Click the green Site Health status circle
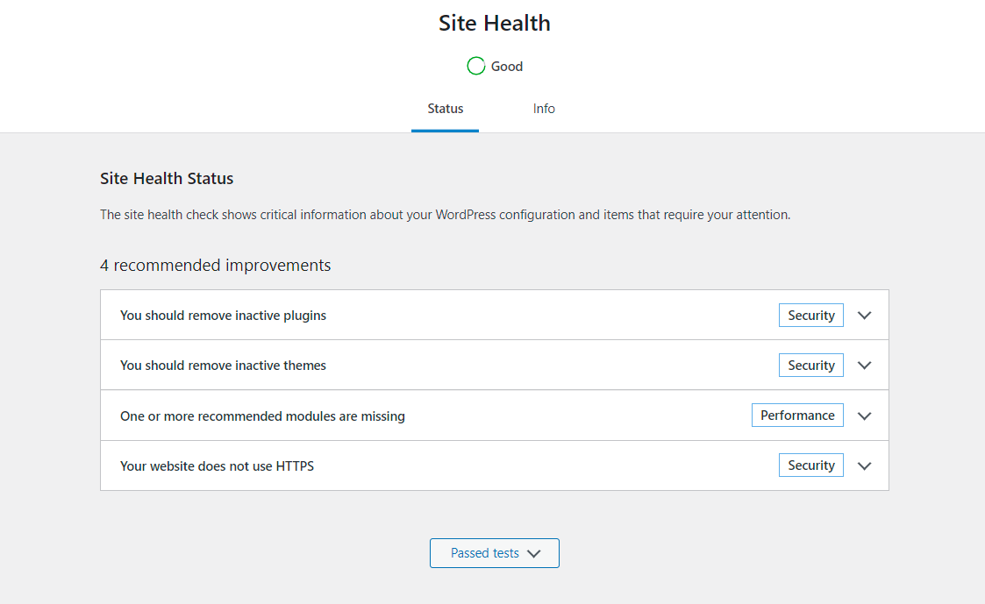This screenshot has width=985, height=604. 476,66
